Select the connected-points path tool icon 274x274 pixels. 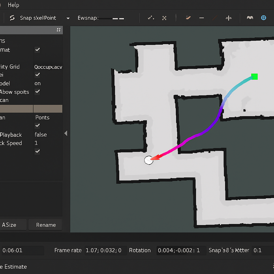click(x=151, y=18)
